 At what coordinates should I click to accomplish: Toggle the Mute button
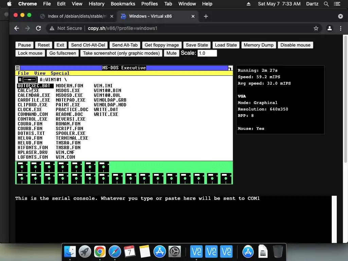[171, 53]
